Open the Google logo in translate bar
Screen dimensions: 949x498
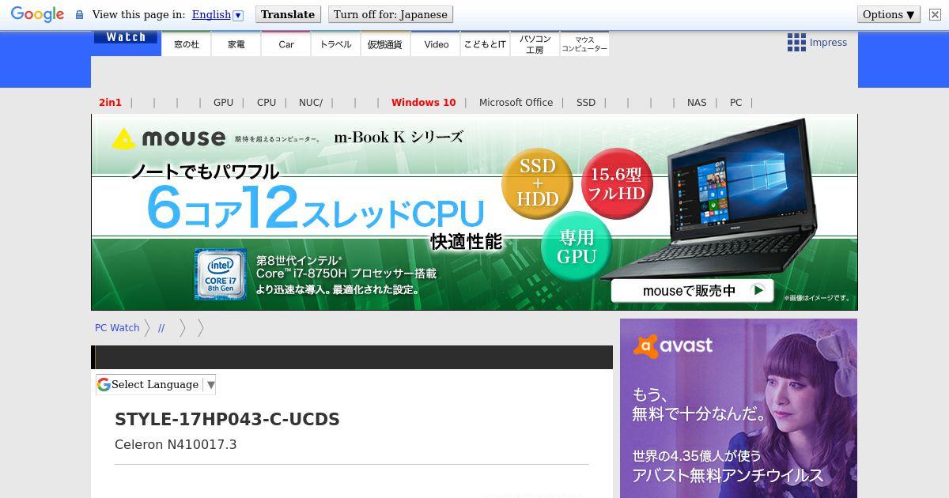(x=37, y=14)
